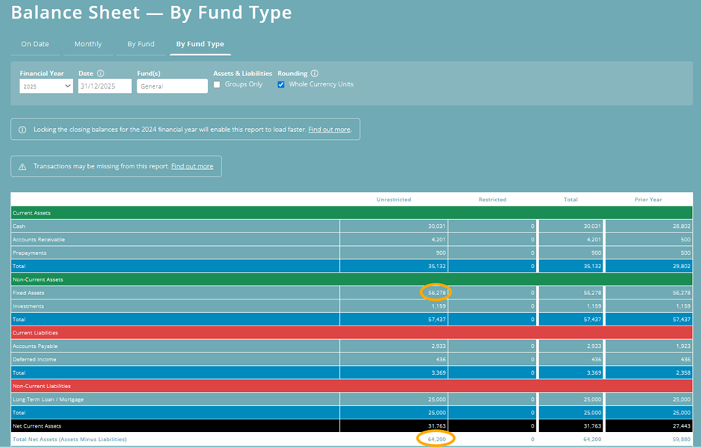
Task: Click Find out more about missing transactions
Action: [x=192, y=166]
